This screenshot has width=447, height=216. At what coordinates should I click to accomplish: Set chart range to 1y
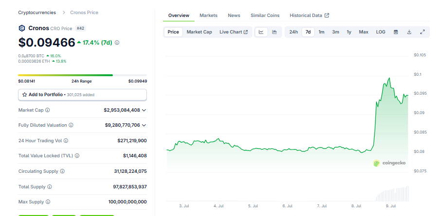[349, 32]
